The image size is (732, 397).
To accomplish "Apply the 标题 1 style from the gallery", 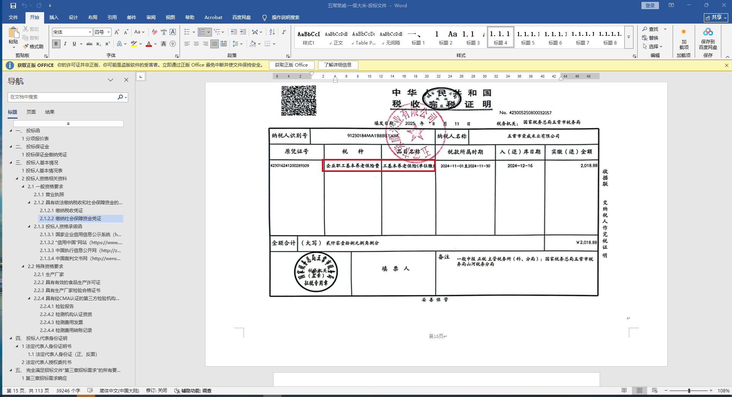I will pos(418,37).
